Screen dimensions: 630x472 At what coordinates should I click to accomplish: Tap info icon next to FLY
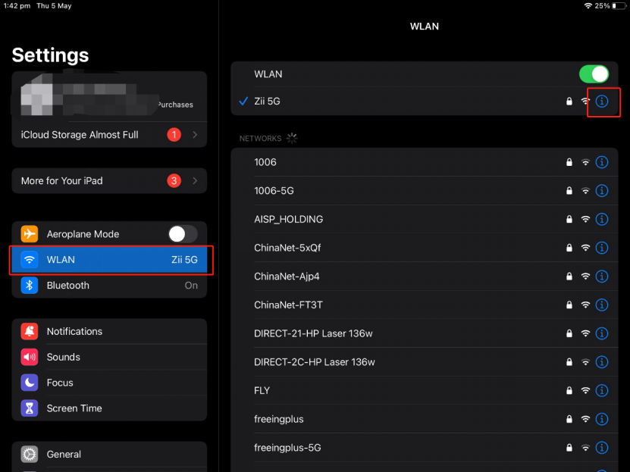[602, 391]
